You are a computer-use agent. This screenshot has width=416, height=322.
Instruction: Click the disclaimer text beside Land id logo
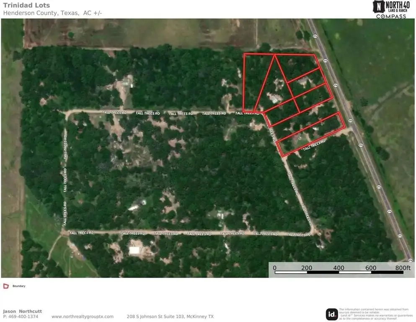376,314
